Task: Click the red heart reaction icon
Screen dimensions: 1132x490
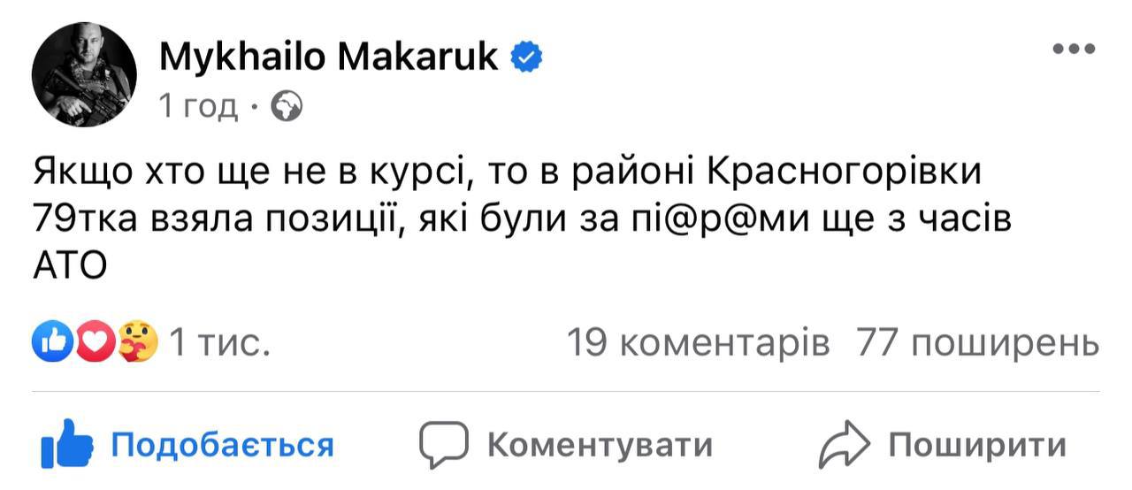Action: 94,341
